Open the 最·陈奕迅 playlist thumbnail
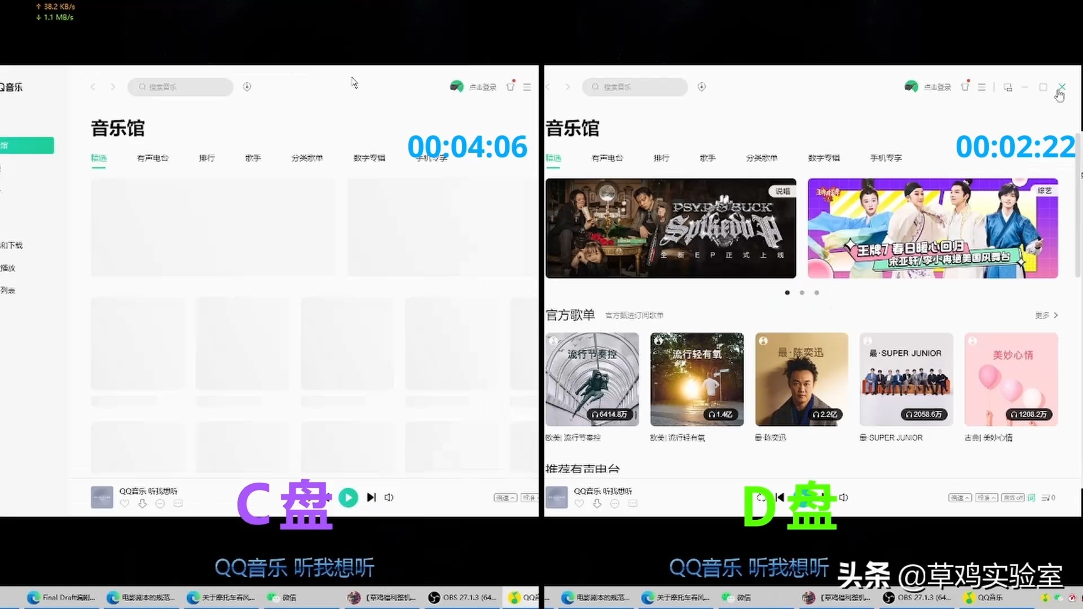This screenshot has height=609, width=1083. (x=801, y=379)
